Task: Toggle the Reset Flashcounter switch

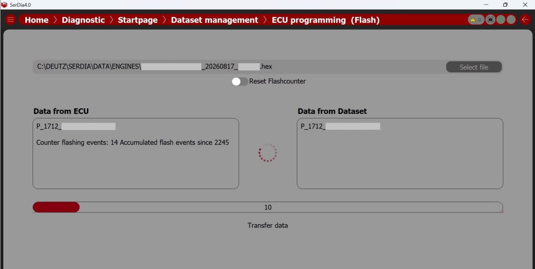Action: (240, 81)
